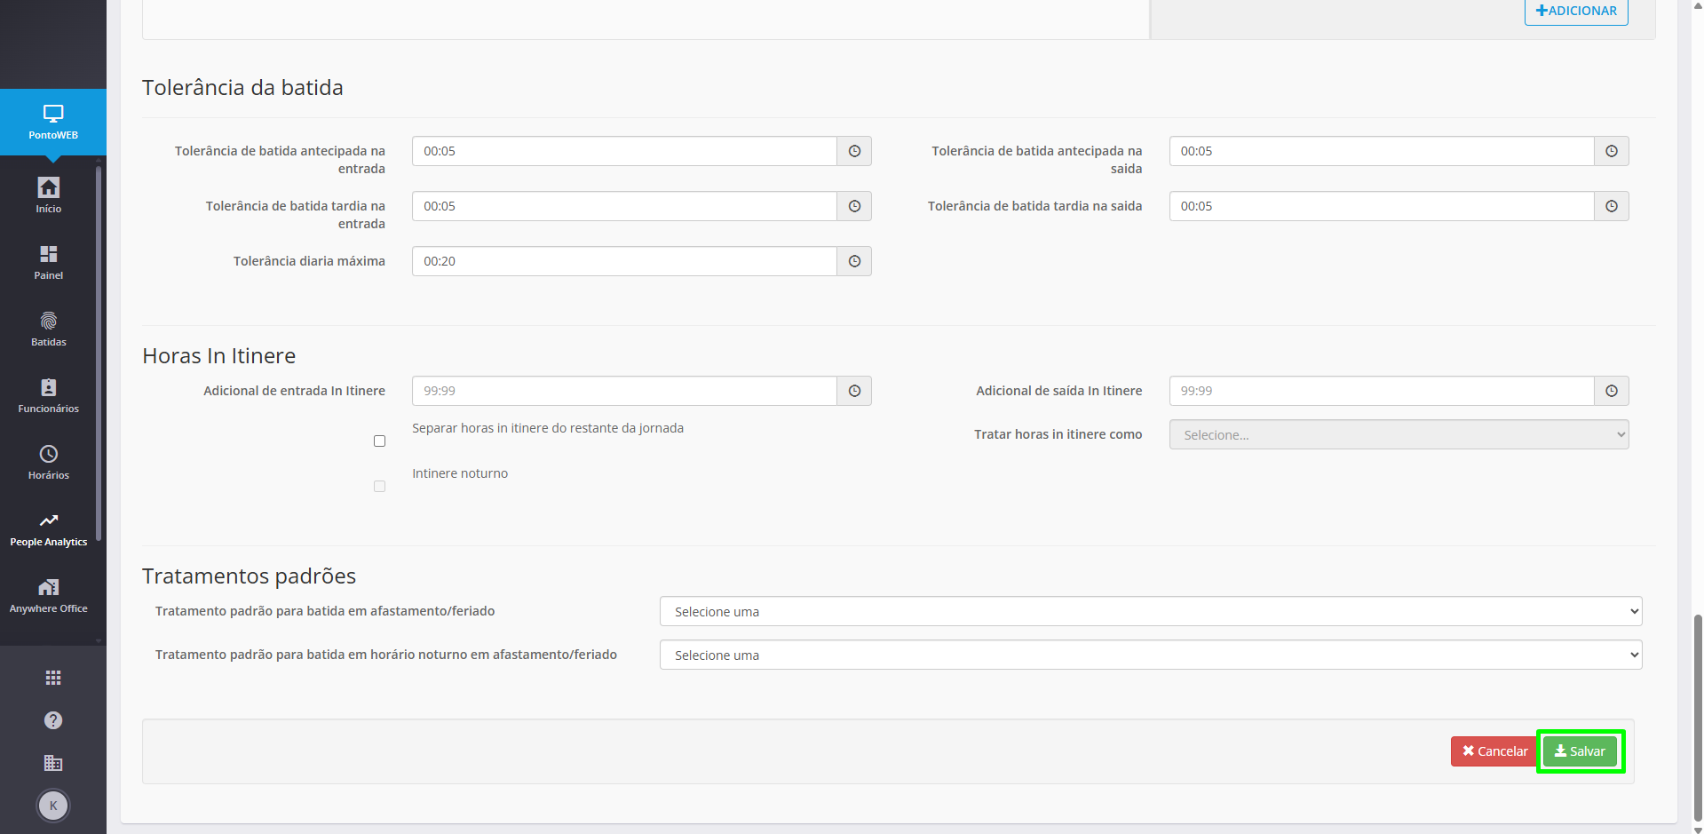The image size is (1704, 834).
Task: Open clock picker for Tolerância diaria máxima
Action: pos(854,261)
